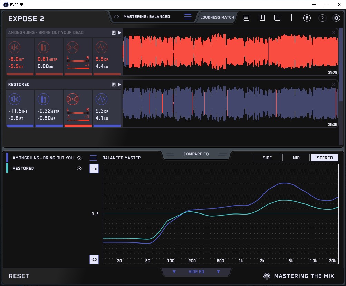Viewport: 346px width, 286px height.
Task: Open the settings gear icon
Action: [336, 18]
